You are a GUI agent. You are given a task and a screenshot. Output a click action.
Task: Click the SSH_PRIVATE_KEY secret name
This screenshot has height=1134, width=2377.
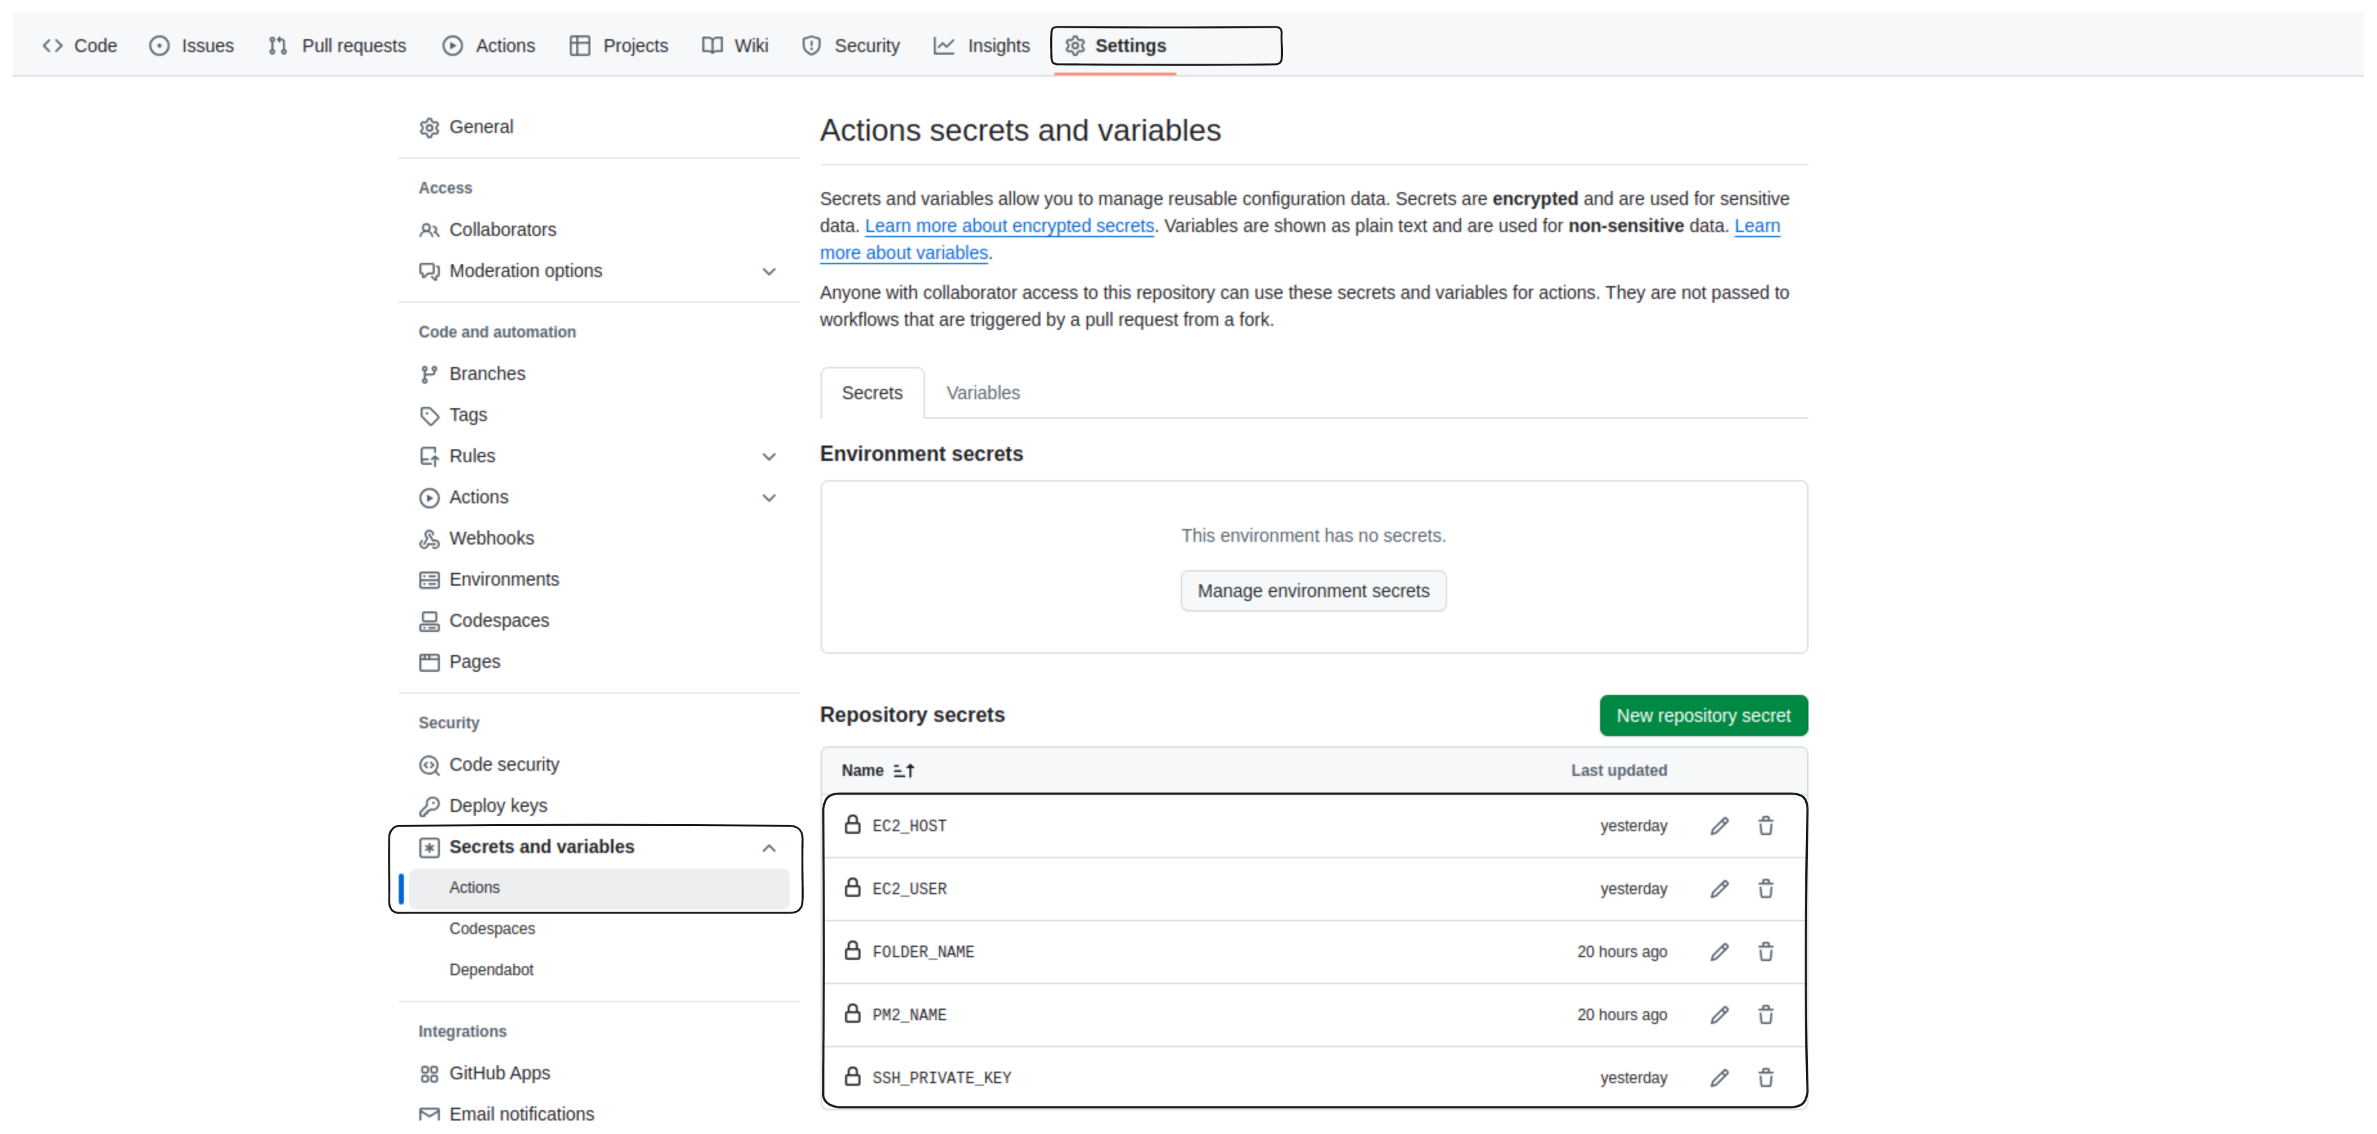941,1077
